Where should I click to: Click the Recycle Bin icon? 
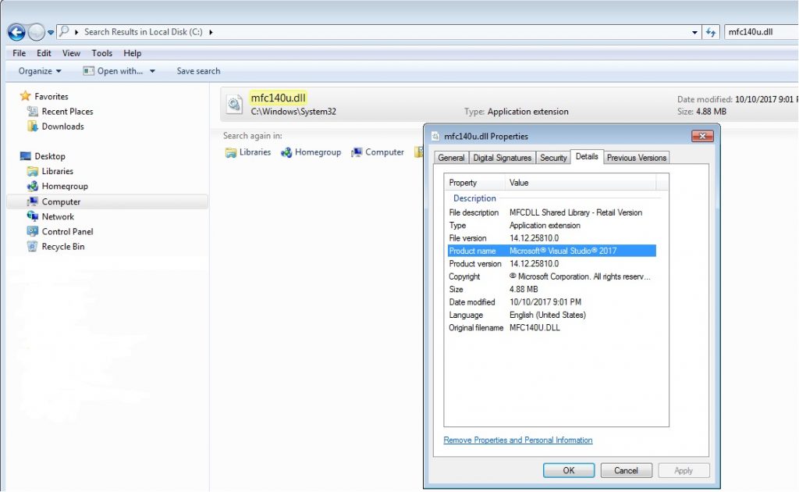click(33, 246)
